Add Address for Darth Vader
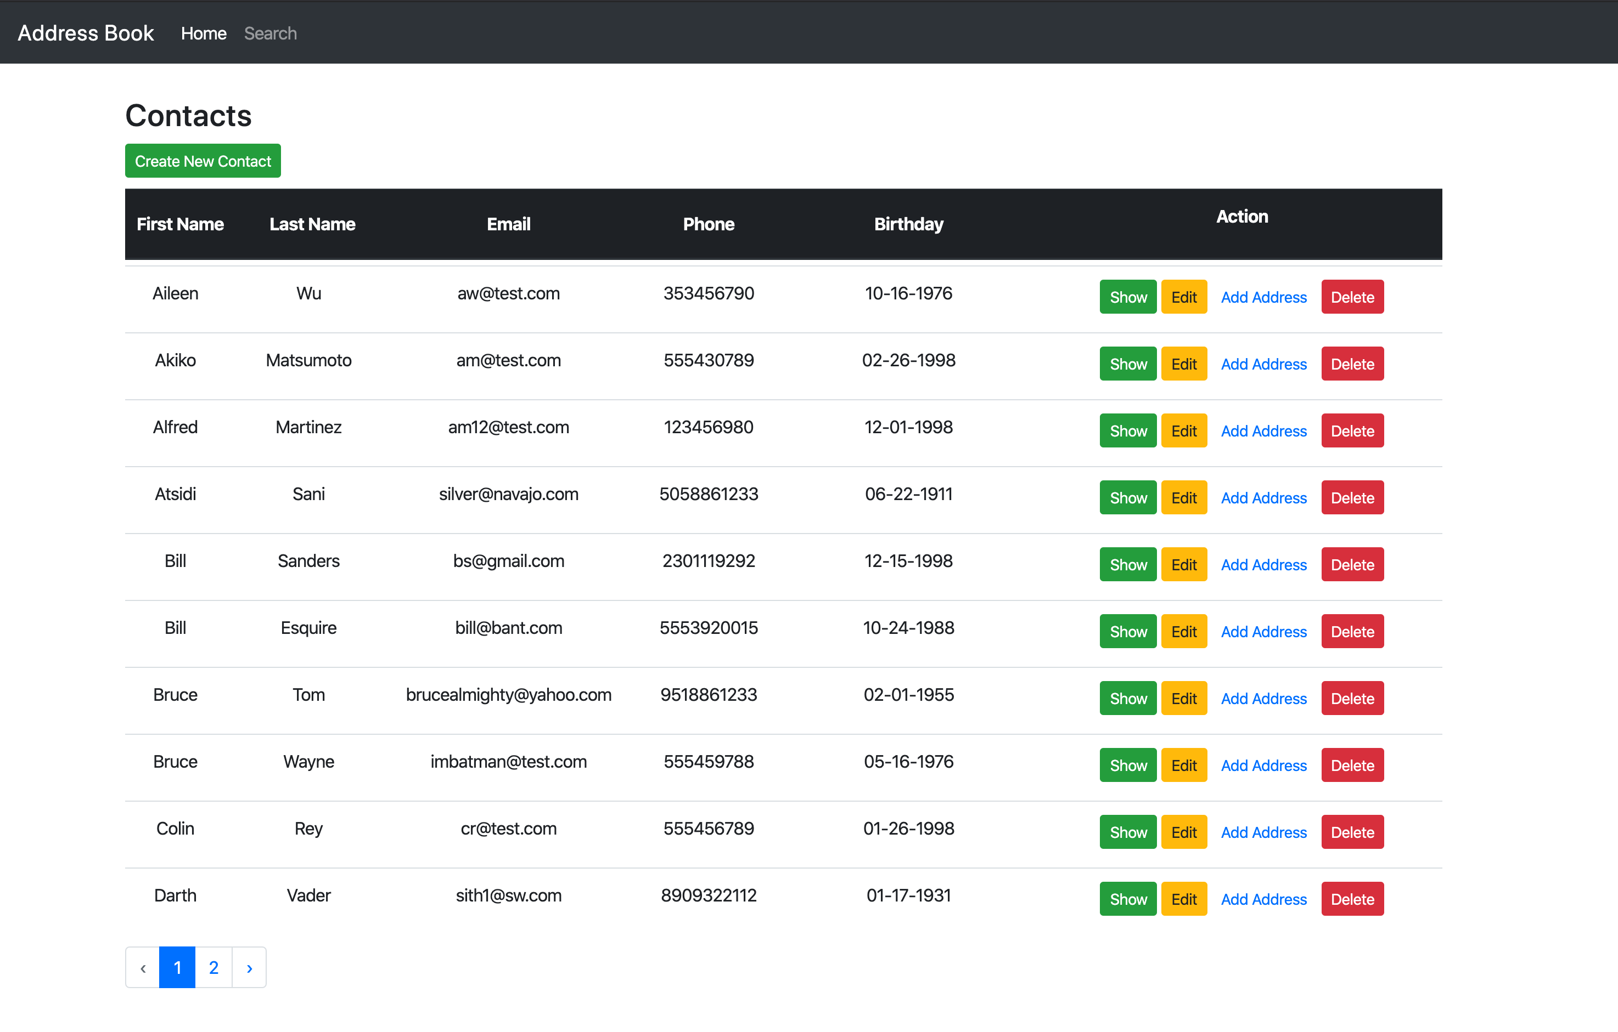Image resolution: width=1618 pixels, height=1032 pixels. [x=1264, y=899]
